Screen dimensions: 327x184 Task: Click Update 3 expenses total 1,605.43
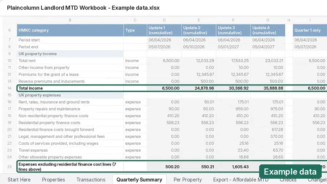[x=233, y=167]
